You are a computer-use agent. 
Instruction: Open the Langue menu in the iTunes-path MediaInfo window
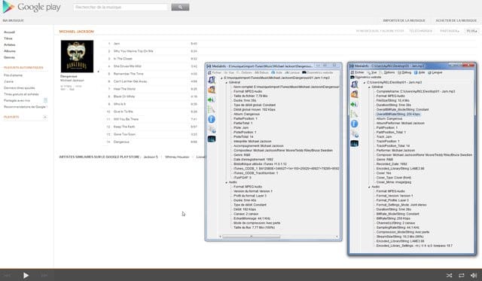pyautogui.click(x=292, y=72)
